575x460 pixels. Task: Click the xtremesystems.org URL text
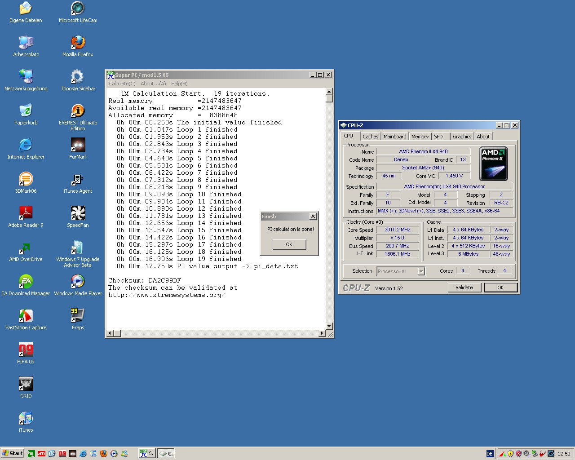click(x=167, y=295)
